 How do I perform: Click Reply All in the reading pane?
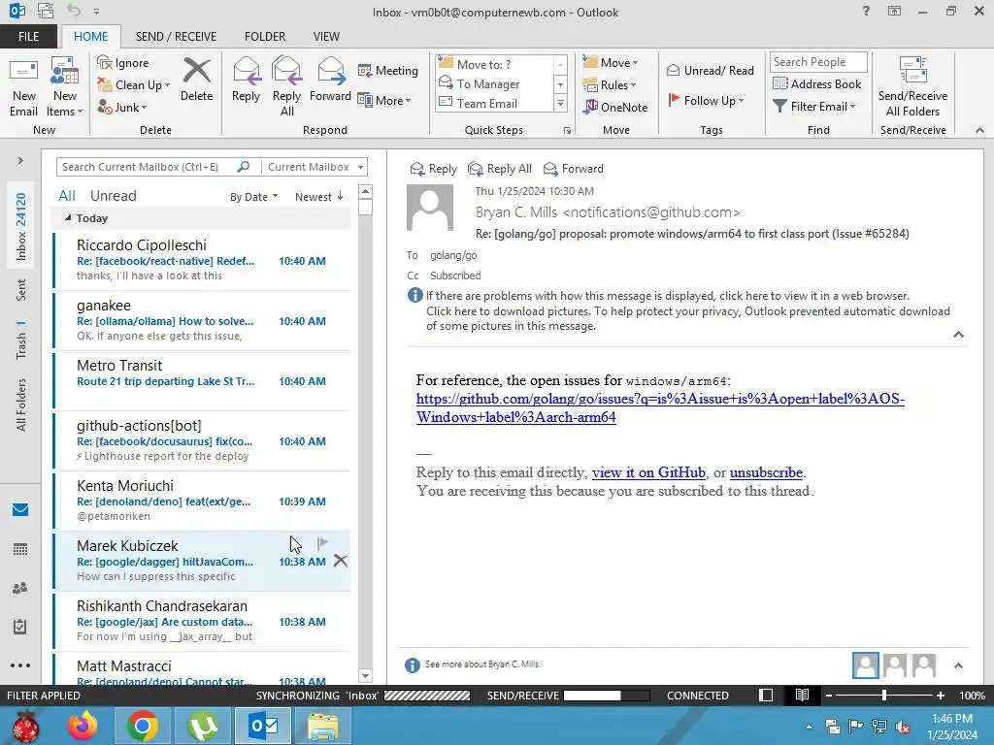(x=500, y=169)
